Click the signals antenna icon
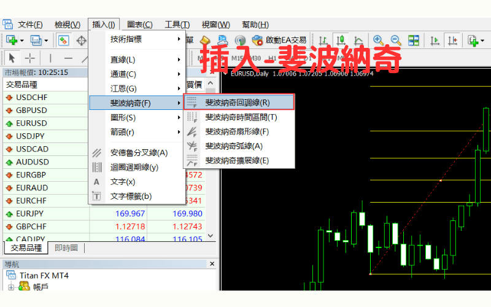Screen dimensions: 491x307 pyautogui.click(x=240, y=41)
